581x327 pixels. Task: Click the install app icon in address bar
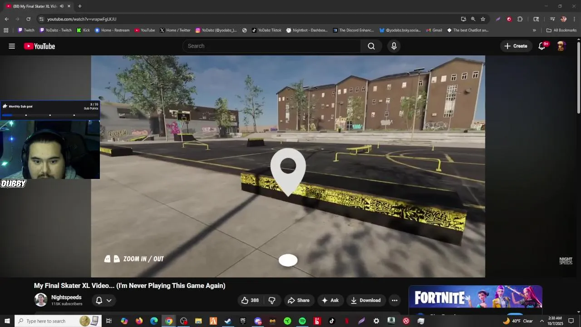pos(463,19)
